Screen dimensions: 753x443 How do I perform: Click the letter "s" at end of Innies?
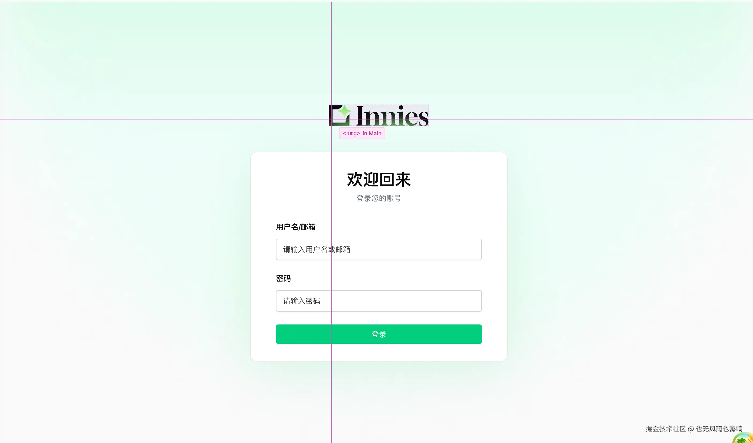(423, 118)
